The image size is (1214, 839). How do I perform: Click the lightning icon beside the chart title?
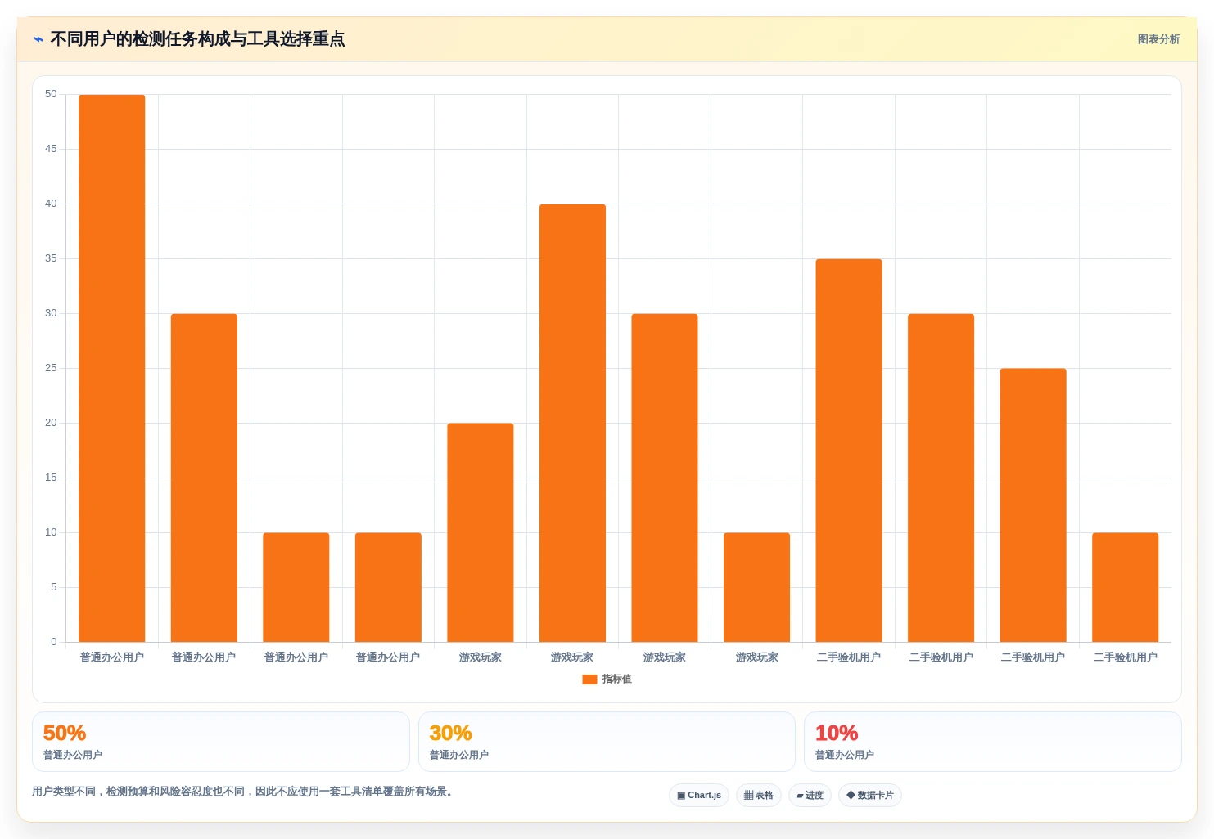point(38,39)
